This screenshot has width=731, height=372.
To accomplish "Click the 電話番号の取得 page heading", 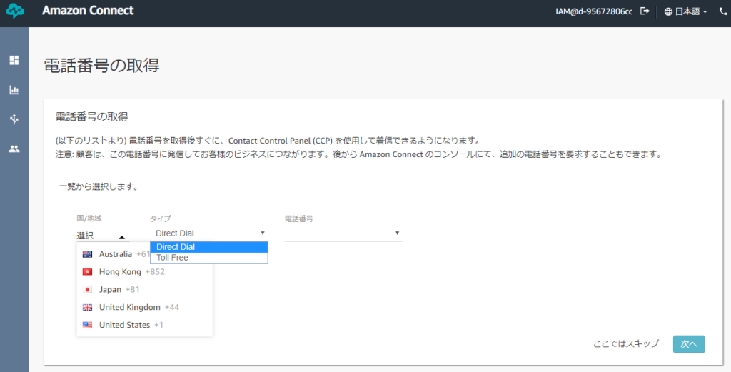I will coord(101,65).
